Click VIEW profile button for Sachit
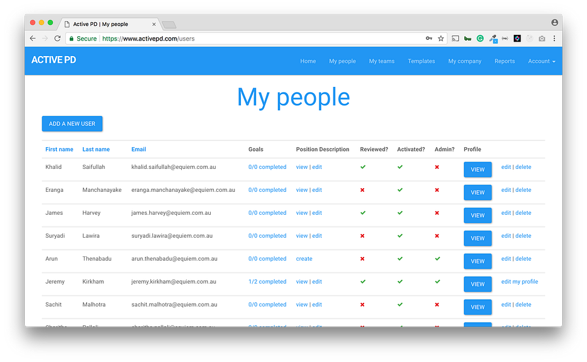587x362 pixels. [478, 307]
